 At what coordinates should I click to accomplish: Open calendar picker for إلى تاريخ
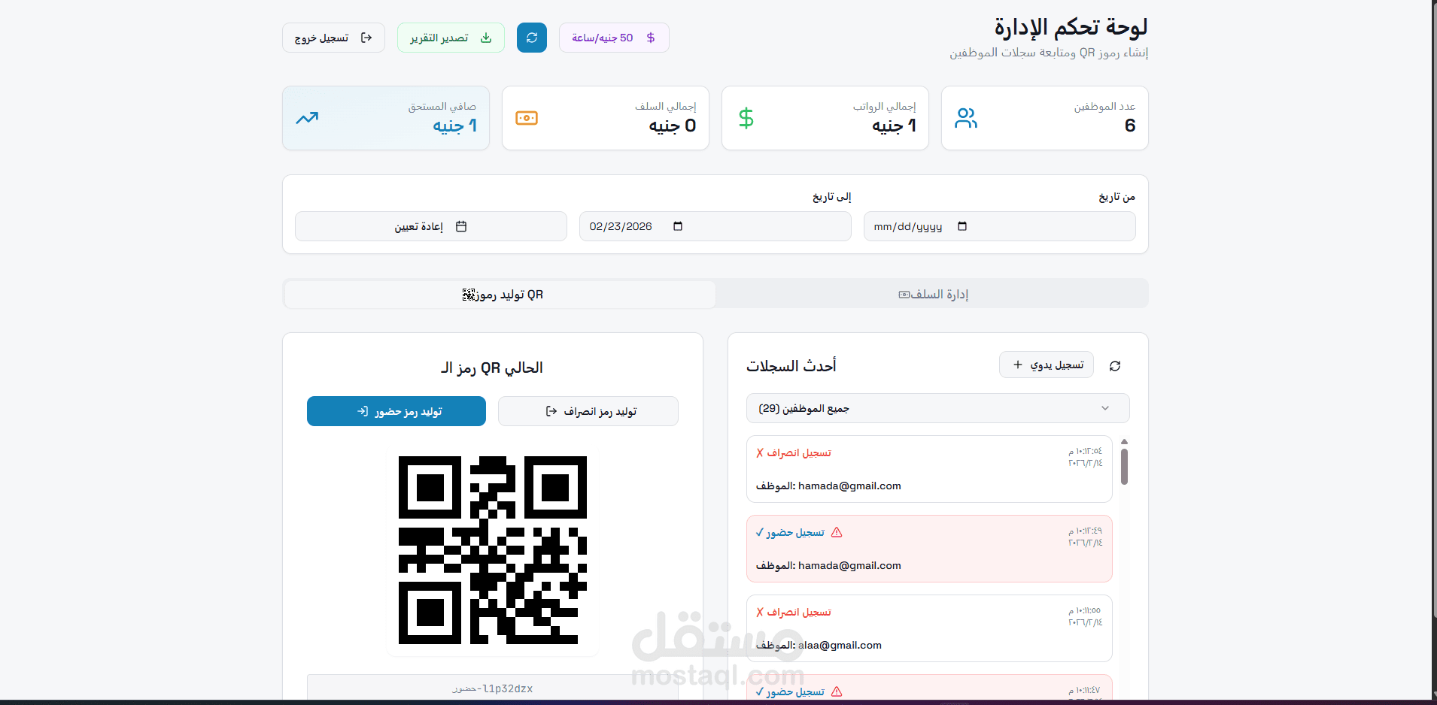point(678,226)
